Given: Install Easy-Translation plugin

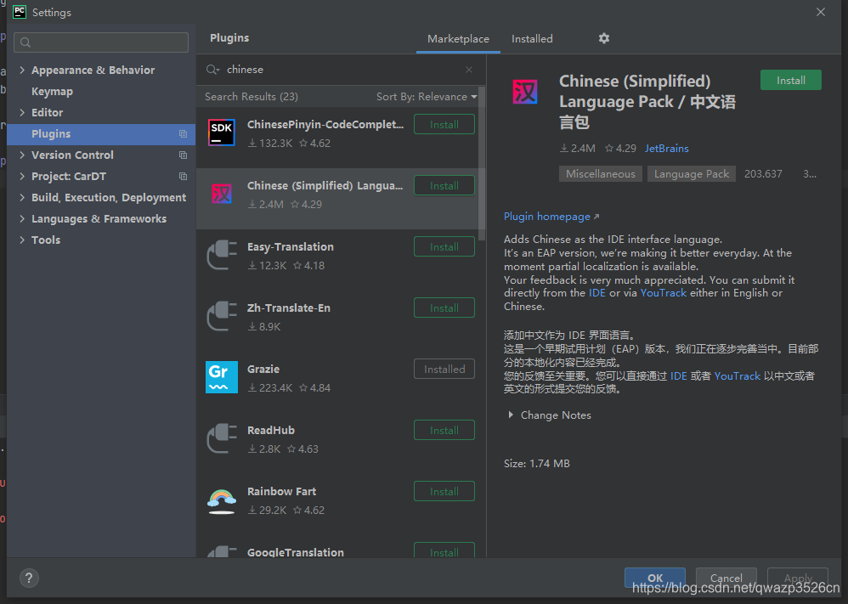Looking at the screenshot, I should point(444,246).
